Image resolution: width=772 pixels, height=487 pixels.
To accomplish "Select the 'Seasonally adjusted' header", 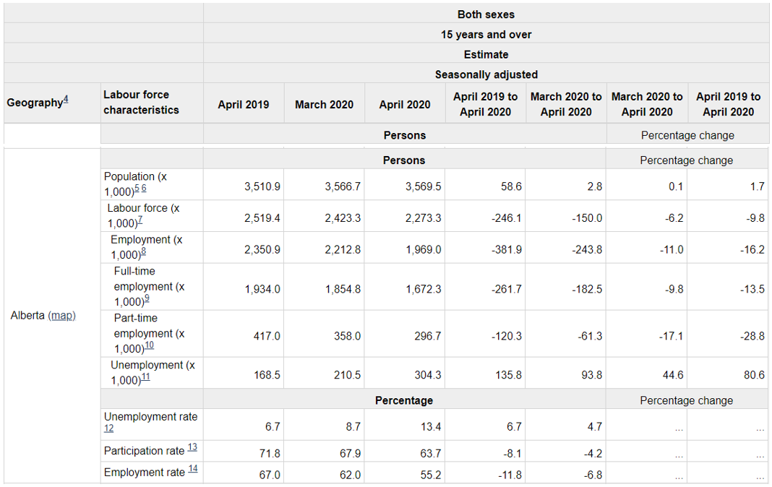I will point(486,74).
